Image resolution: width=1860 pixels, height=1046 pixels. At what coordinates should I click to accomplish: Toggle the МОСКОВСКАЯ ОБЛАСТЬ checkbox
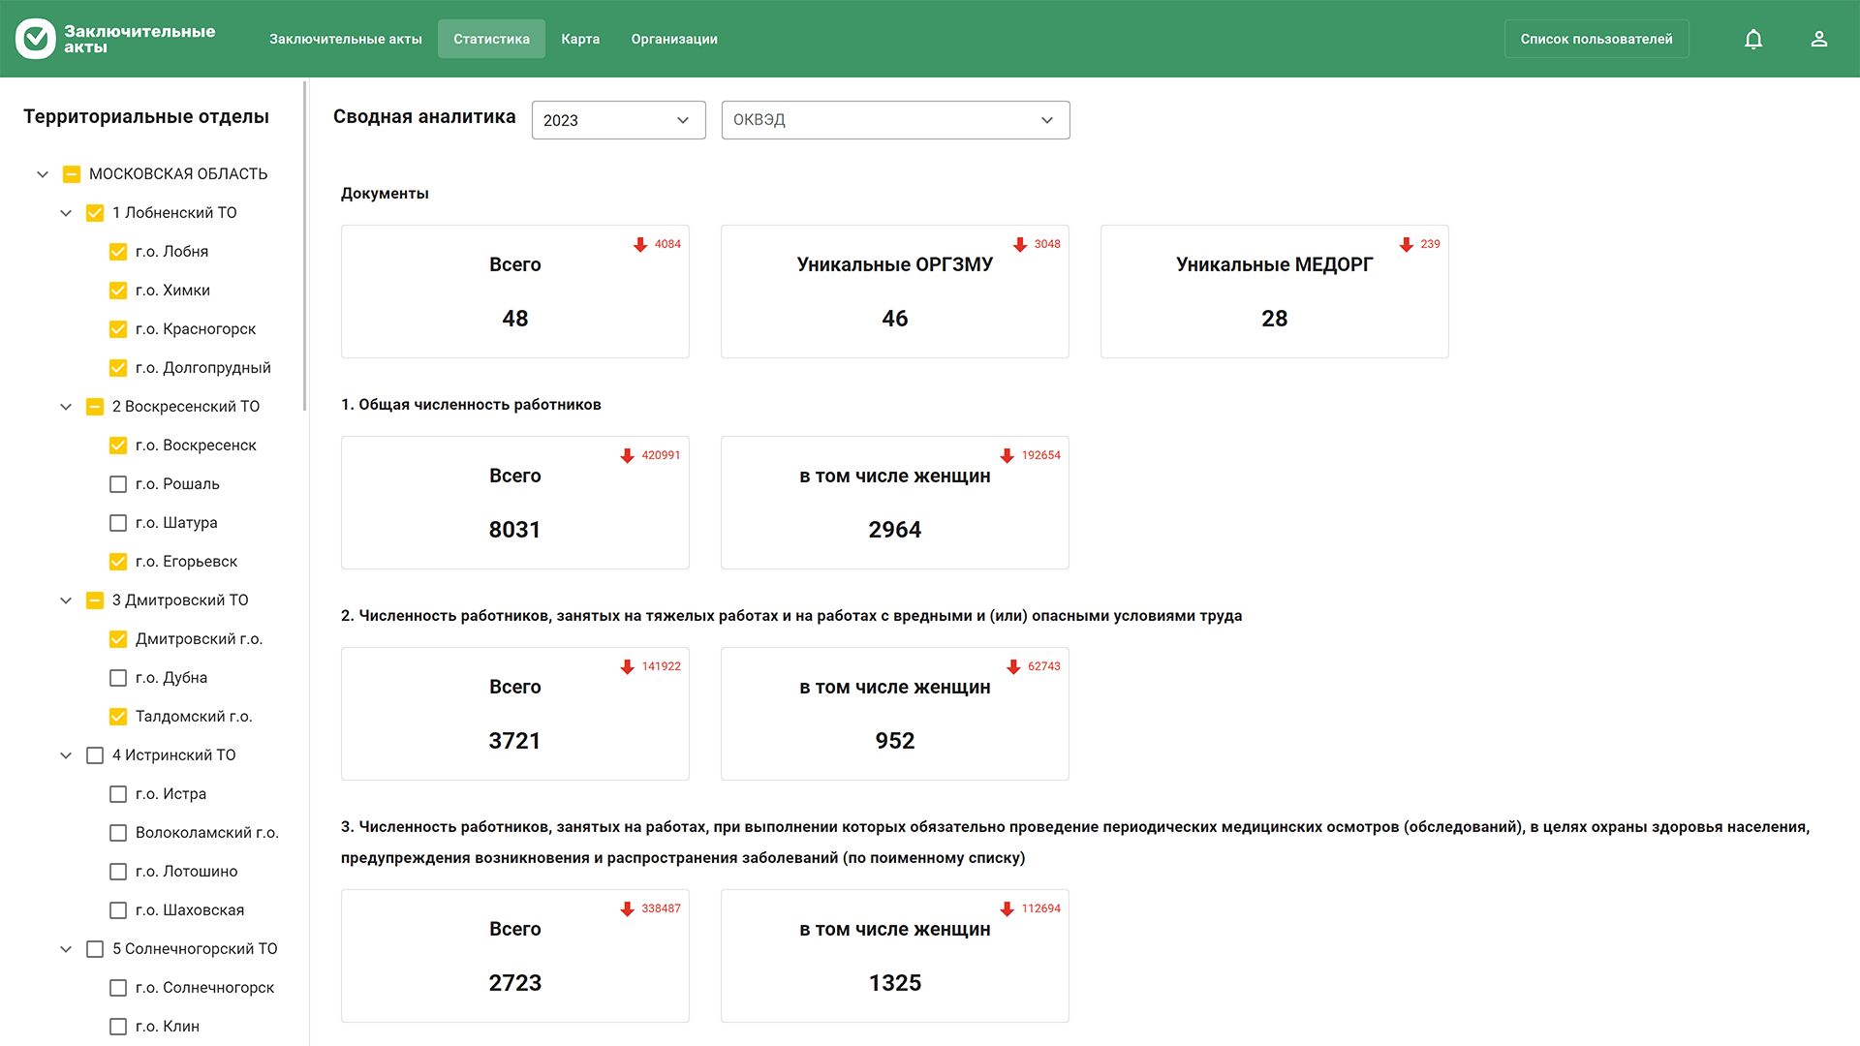[x=72, y=174]
